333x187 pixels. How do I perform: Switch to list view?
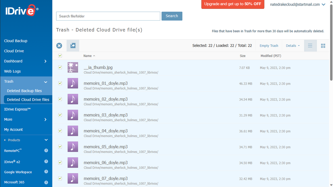[x=310, y=46]
